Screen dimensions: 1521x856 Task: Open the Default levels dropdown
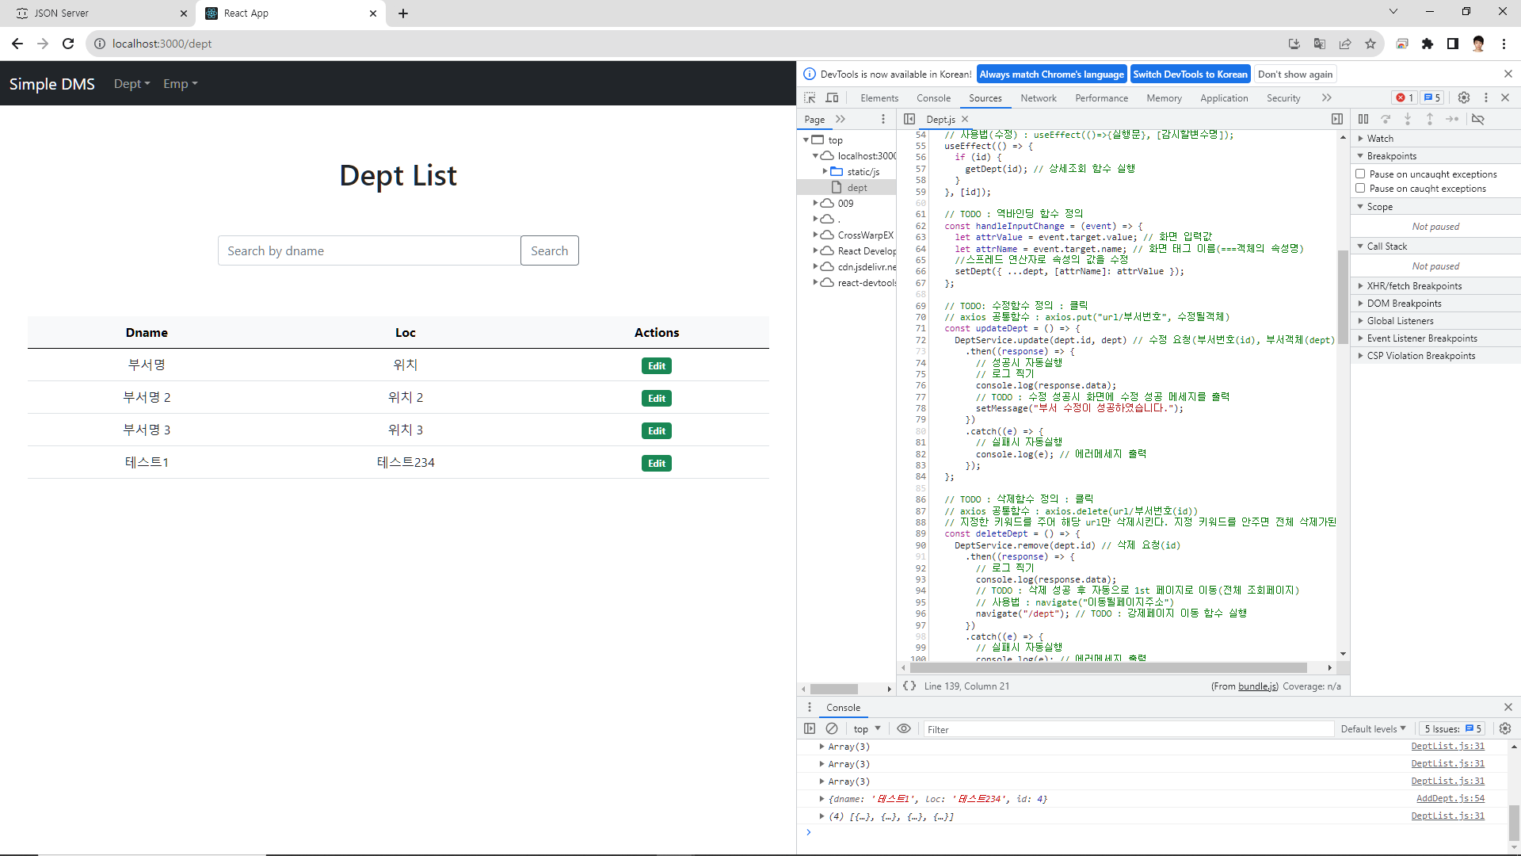tap(1373, 728)
